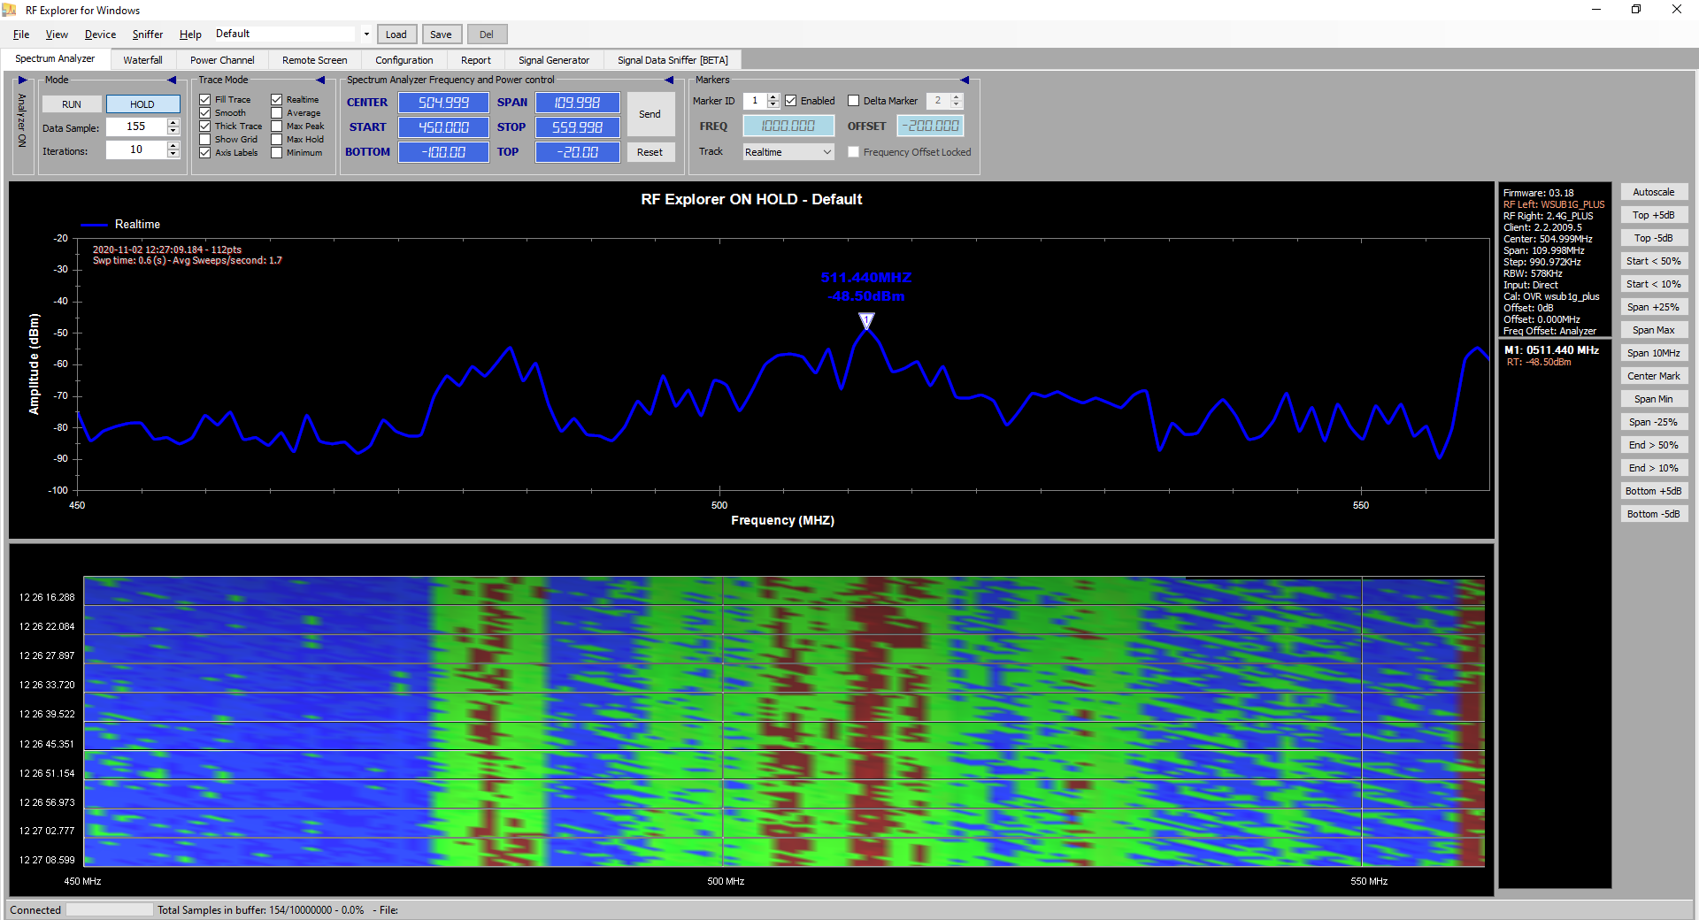This screenshot has width=1699, height=920.
Task: Click the CENTER frequency field
Action: 443,103
